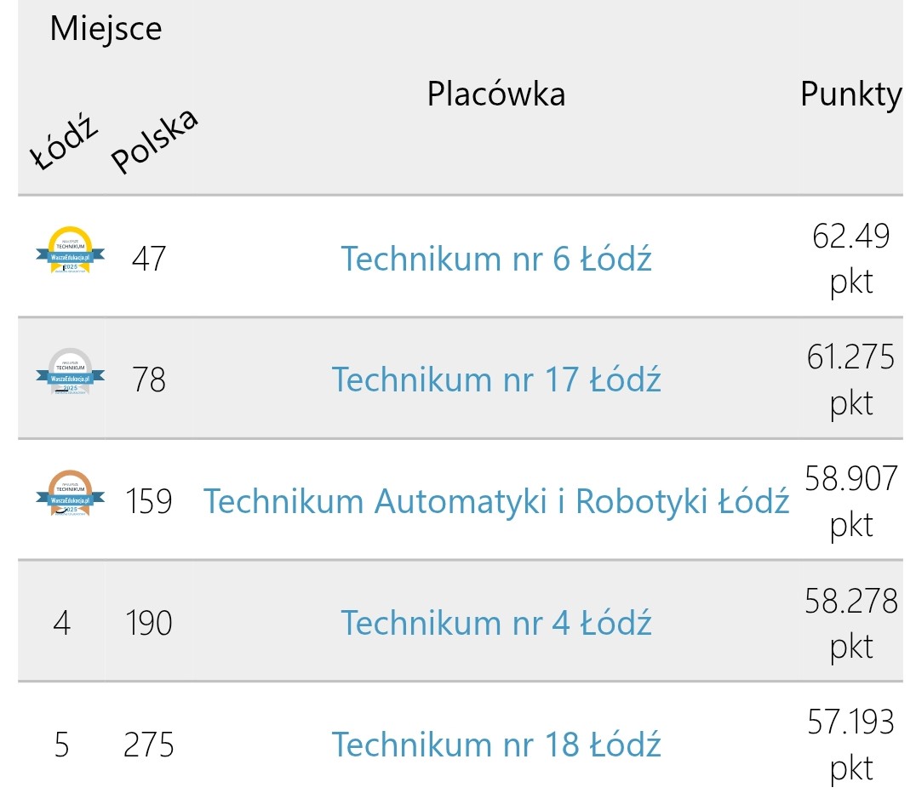
Task: Click the Łódź column header
Action: coord(63,144)
